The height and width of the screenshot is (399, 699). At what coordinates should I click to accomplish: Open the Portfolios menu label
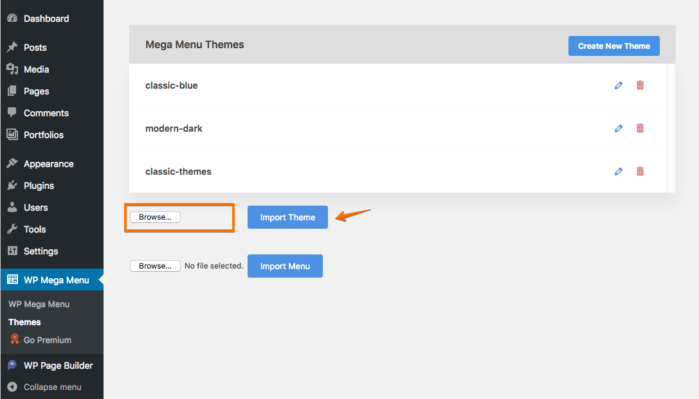click(44, 135)
